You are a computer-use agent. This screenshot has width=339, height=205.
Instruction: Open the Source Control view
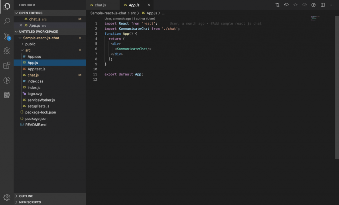click(7, 36)
